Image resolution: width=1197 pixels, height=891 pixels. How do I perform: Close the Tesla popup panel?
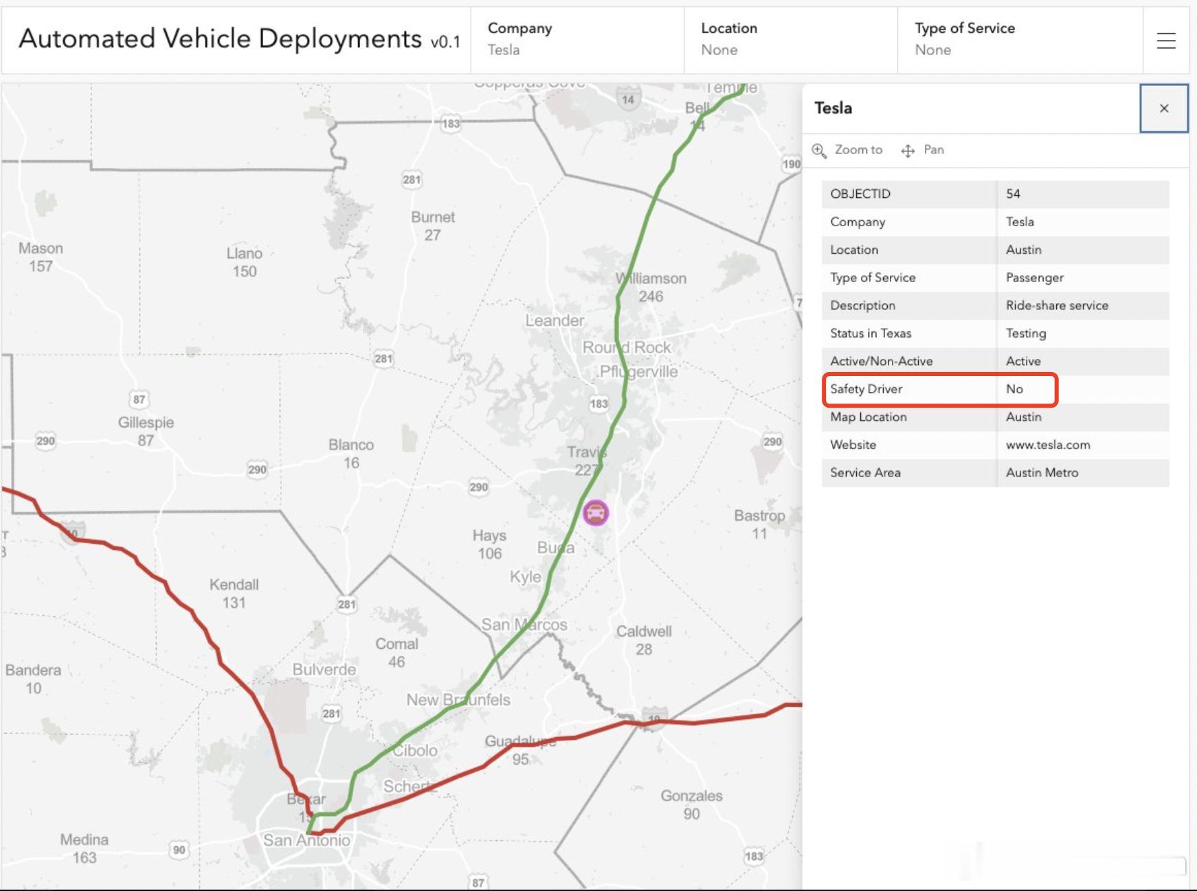[x=1164, y=108]
